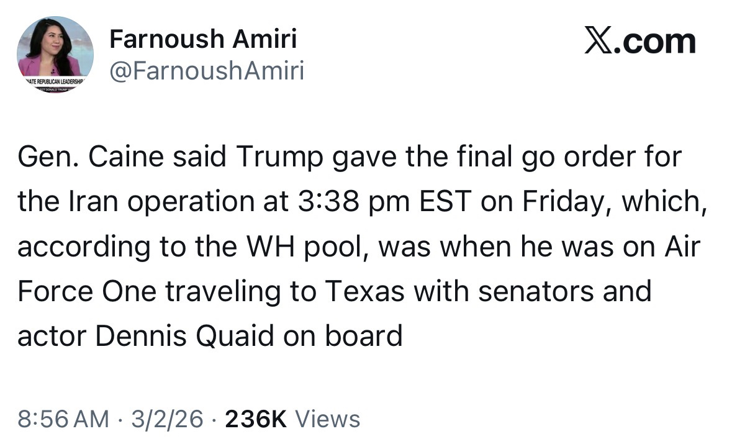Click the display name Farnoush Amiri
732x444 pixels.
[202, 40]
